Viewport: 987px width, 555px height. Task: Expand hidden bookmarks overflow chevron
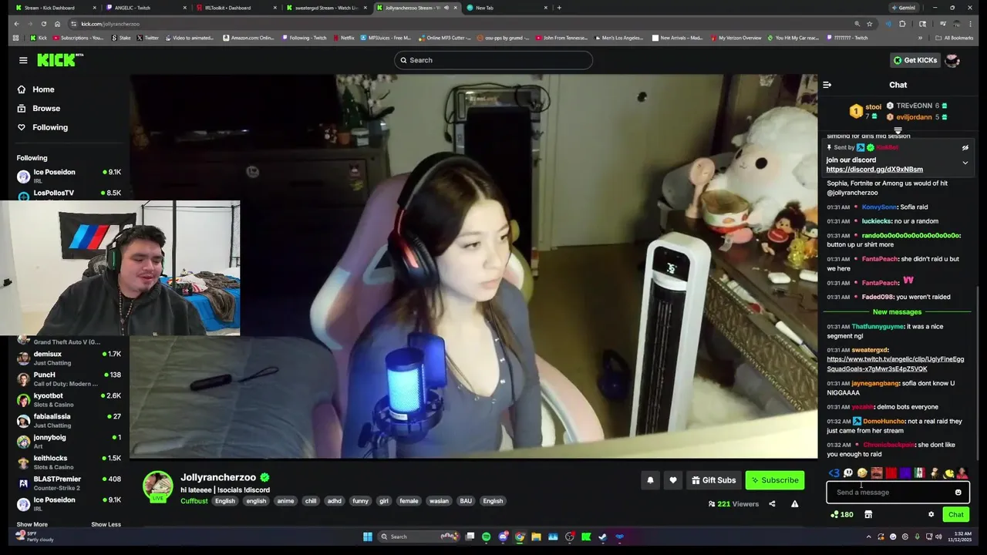click(x=921, y=38)
